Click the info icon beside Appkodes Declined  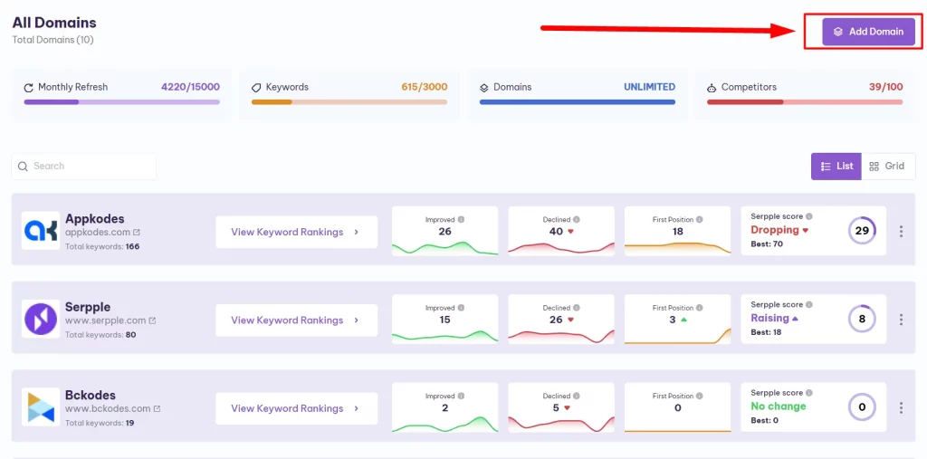tap(577, 219)
